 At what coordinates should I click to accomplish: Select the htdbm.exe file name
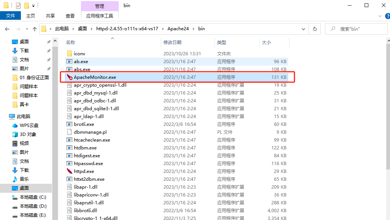85,148
